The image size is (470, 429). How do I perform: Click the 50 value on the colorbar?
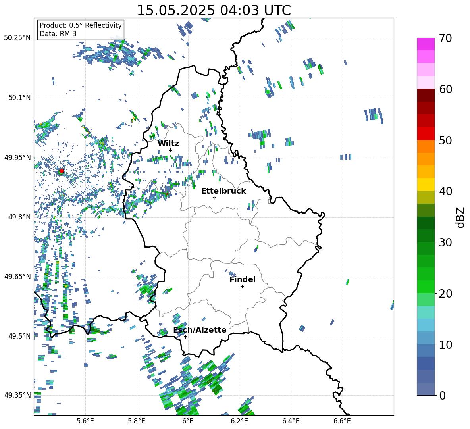pyautogui.click(x=445, y=140)
